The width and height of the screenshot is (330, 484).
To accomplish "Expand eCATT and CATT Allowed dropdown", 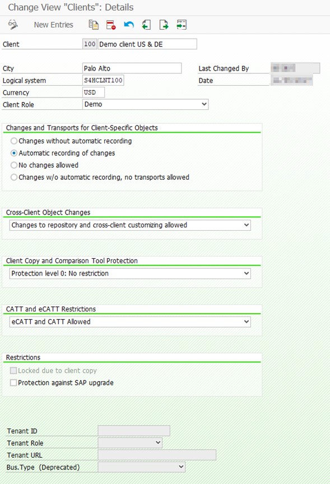I will [x=130, y=322].
